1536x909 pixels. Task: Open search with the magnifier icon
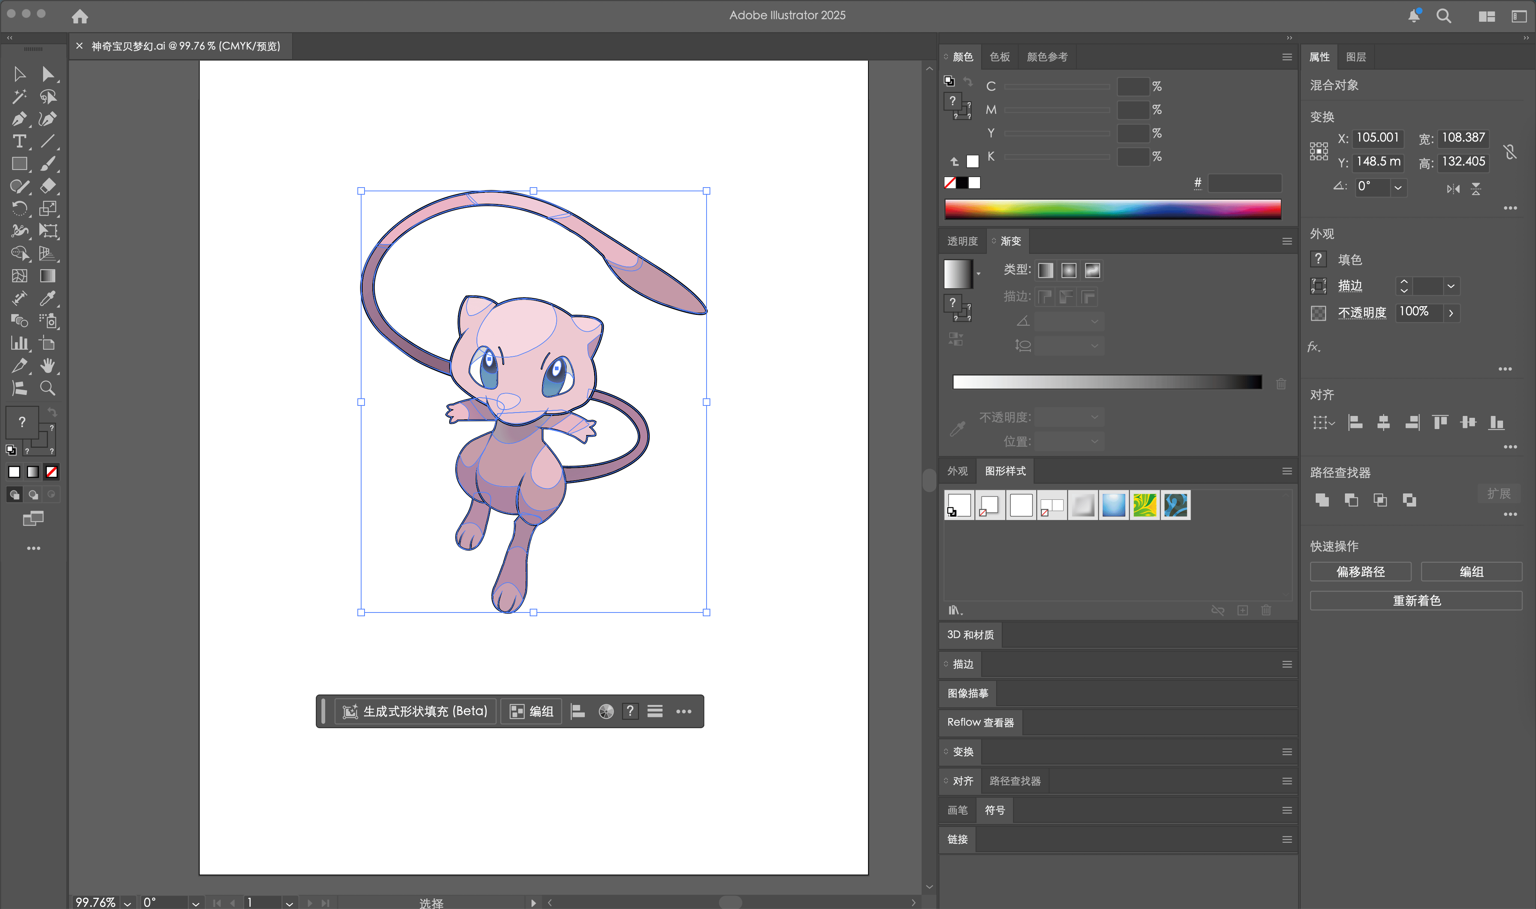1443,16
